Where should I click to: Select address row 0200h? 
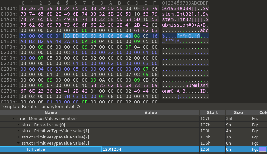9,52
